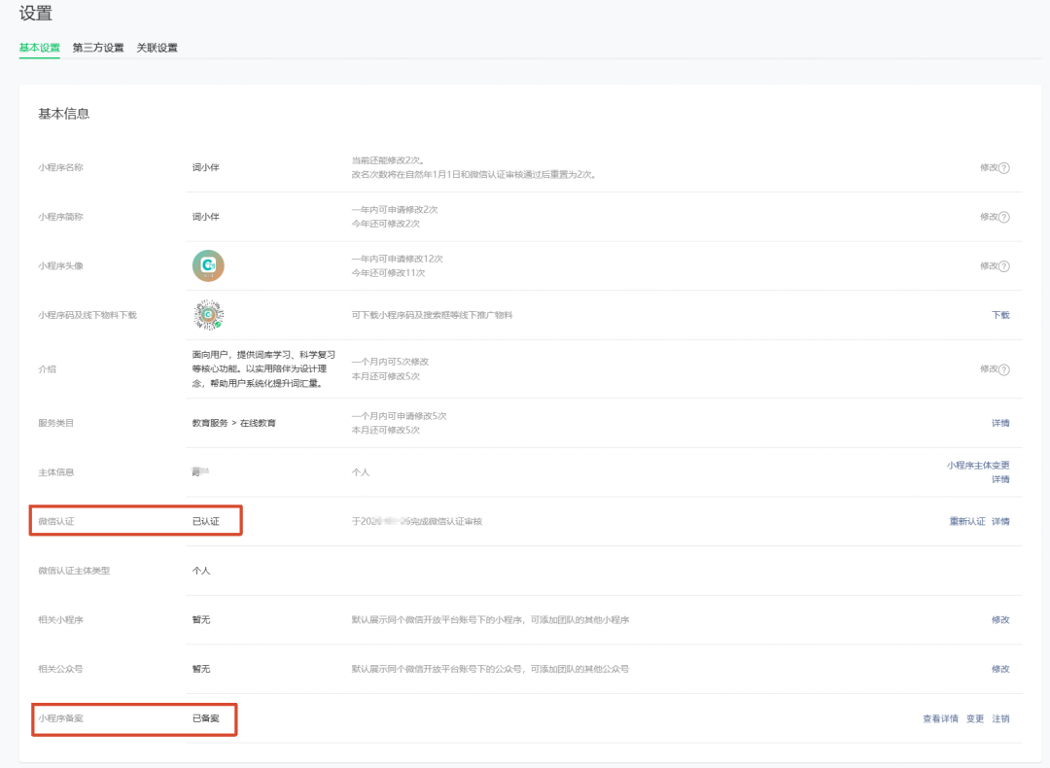1050x768 pixels.
Task: Click 注销 in 小程序备案 row
Action: pyautogui.click(x=1000, y=718)
